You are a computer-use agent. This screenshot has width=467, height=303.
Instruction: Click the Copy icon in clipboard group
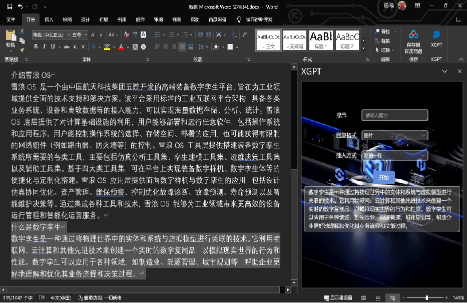click(x=22, y=40)
